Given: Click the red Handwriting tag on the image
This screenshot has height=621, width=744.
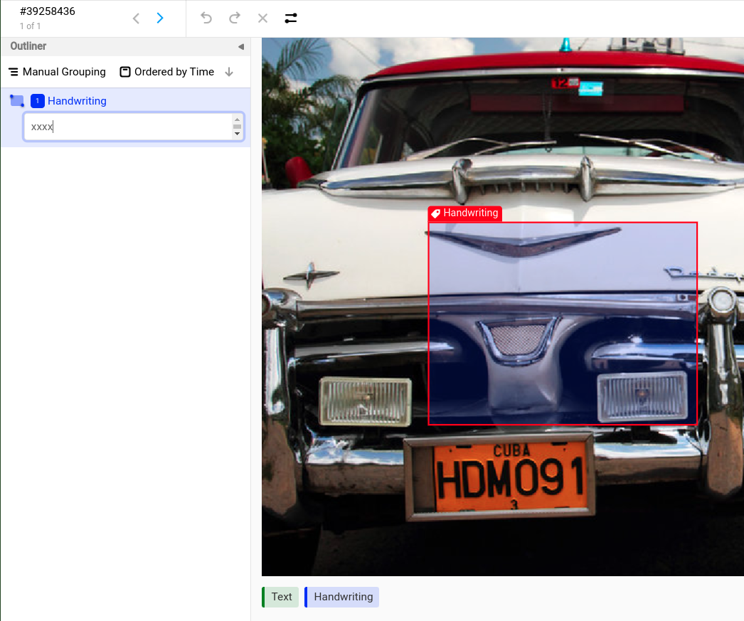Looking at the screenshot, I should 465,213.
